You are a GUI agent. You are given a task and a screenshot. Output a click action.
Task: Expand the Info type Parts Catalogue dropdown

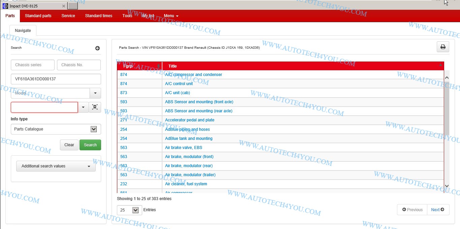point(94,129)
